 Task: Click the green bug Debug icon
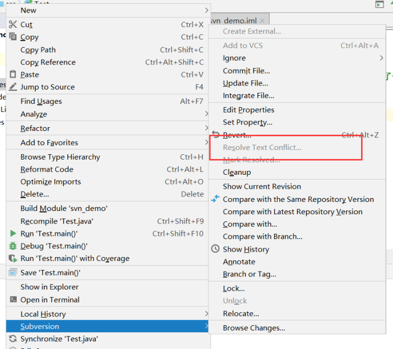[x=13, y=246]
